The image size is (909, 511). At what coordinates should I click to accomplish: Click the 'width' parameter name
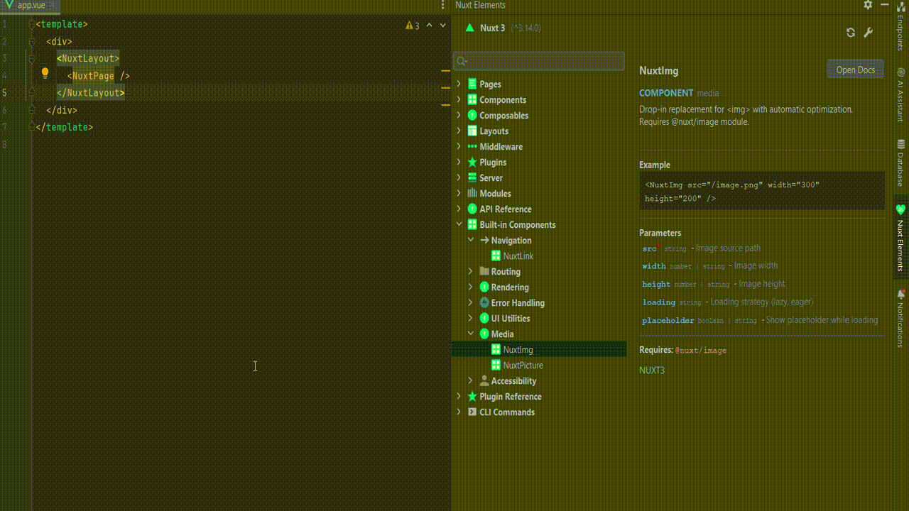(x=654, y=266)
